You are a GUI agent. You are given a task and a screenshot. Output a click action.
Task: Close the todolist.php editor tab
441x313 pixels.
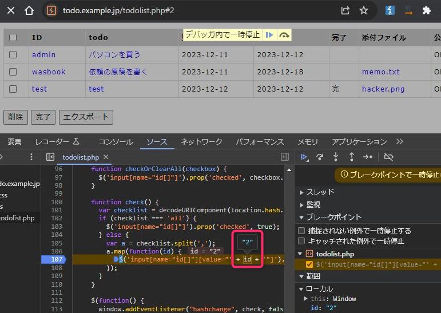click(x=106, y=157)
